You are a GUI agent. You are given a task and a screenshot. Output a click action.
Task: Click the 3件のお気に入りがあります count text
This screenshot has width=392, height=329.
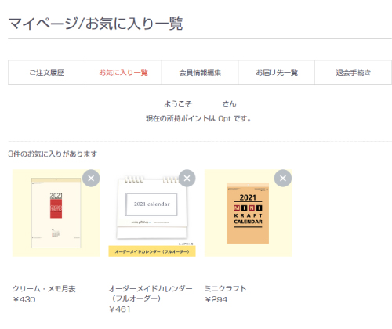pos(53,154)
